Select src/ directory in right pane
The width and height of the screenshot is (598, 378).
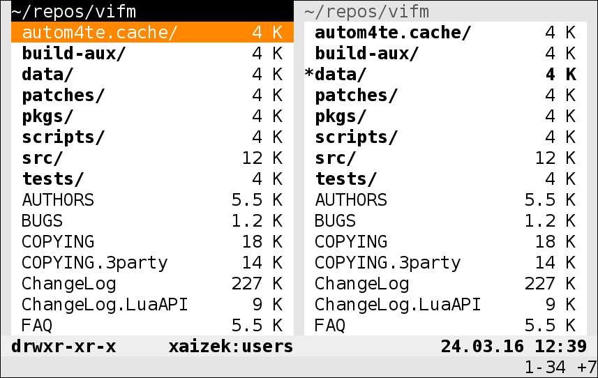445,158
